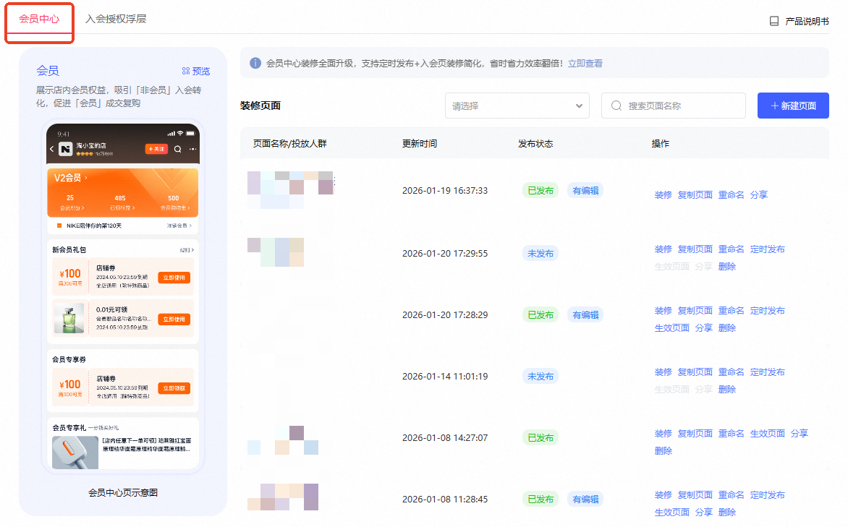Click the 已发布 status in the 16:37:33 row
848x527 pixels.
(x=540, y=191)
